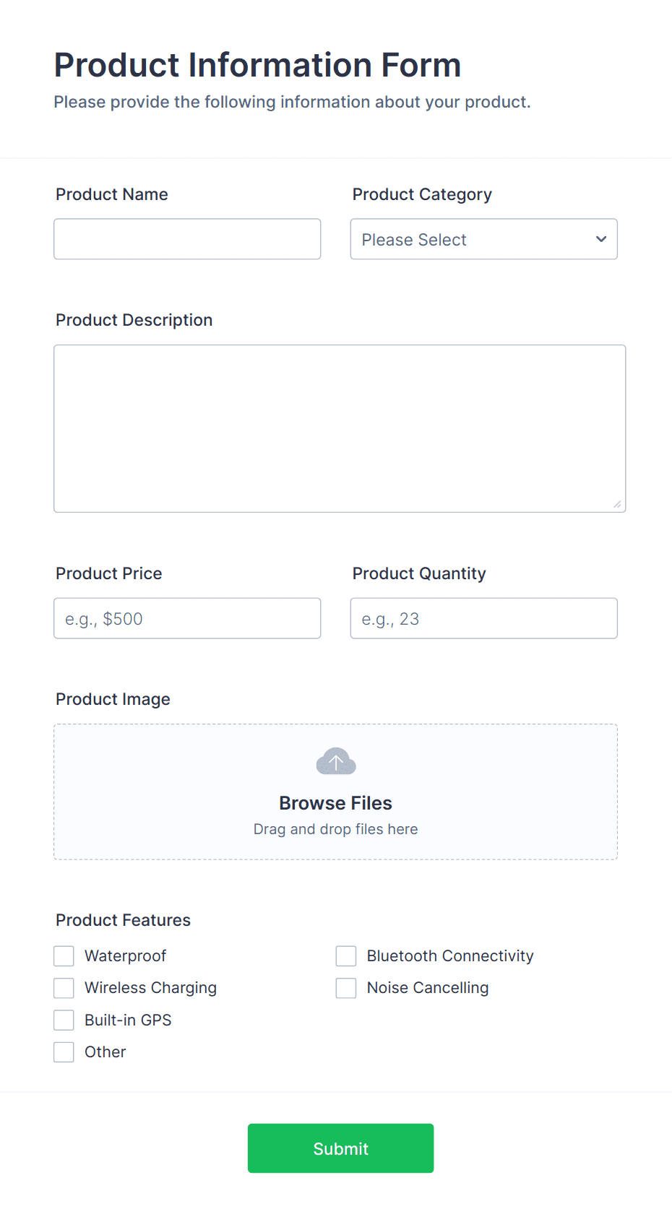Image resolution: width=672 pixels, height=1214 pixels.
Task: Click the Product Quantity field
Action: pos(483,618)
